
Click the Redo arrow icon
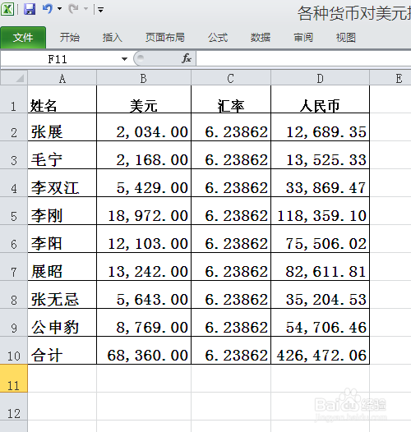[x=74, y=9]
